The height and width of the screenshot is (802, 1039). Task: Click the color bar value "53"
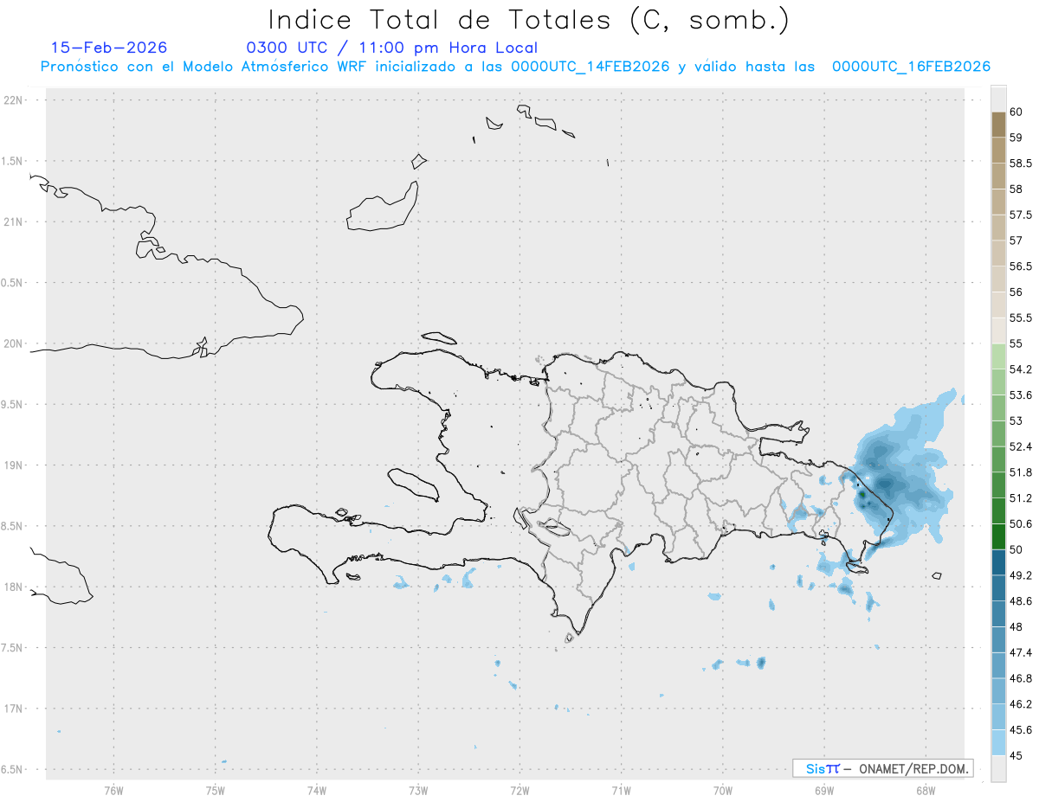1016,421
